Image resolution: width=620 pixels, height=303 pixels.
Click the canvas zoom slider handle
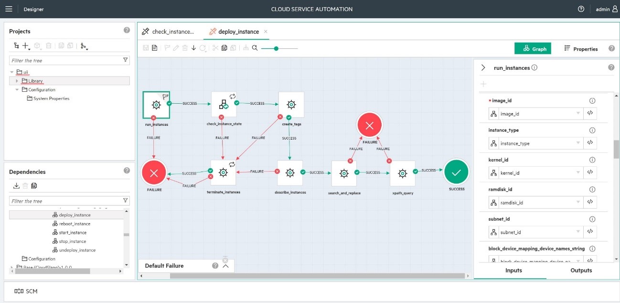[x=276, y=48]
